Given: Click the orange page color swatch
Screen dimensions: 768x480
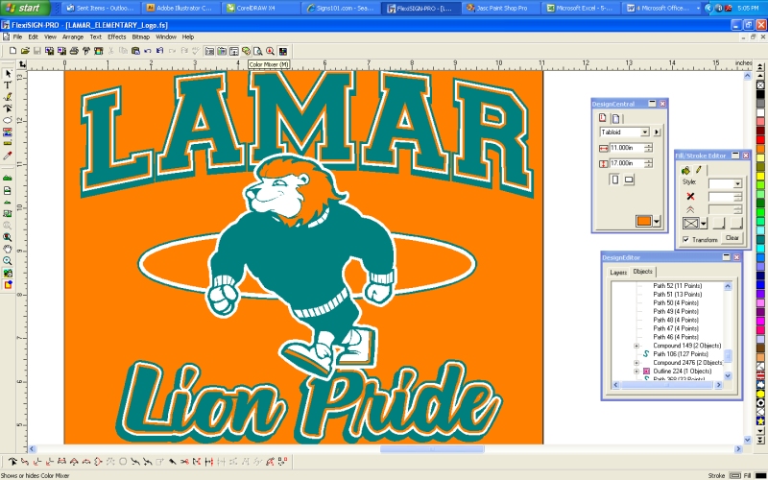Looking at the screenshot, I should click(x=643, y=222).
